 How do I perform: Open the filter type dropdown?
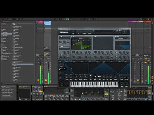pos(122,39)
